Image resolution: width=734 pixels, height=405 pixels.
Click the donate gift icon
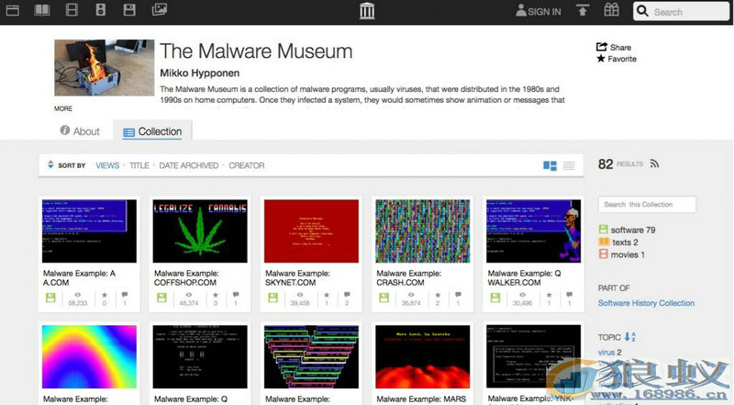612,11
